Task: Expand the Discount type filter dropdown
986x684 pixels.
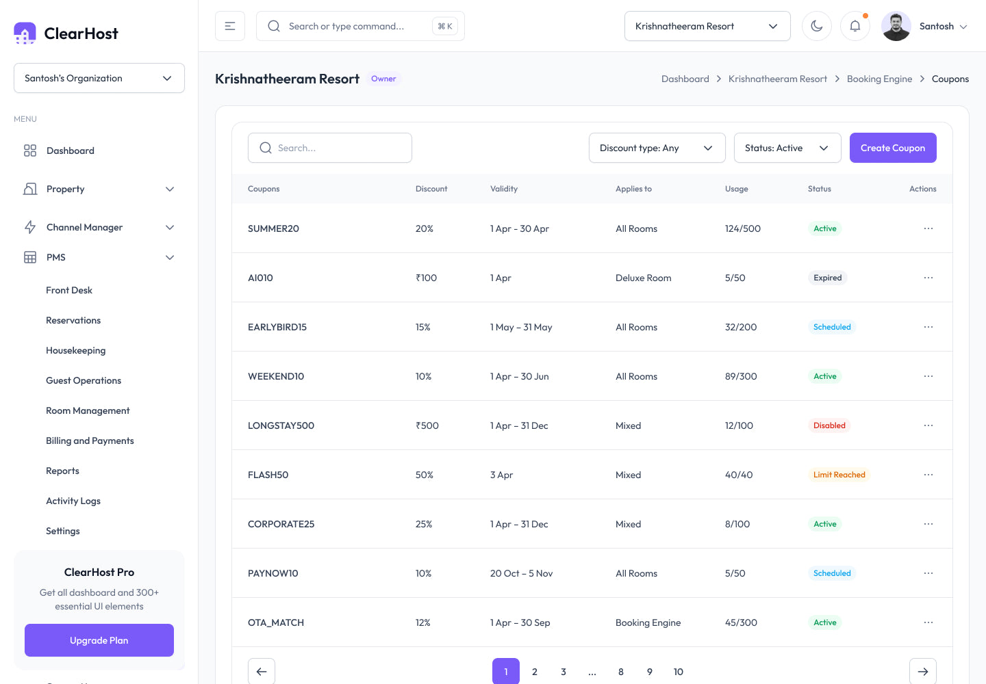Action: 657,148
